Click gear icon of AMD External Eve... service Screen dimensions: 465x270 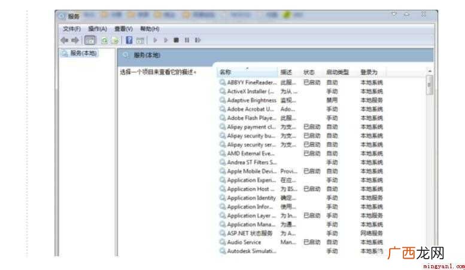(223, 154)
